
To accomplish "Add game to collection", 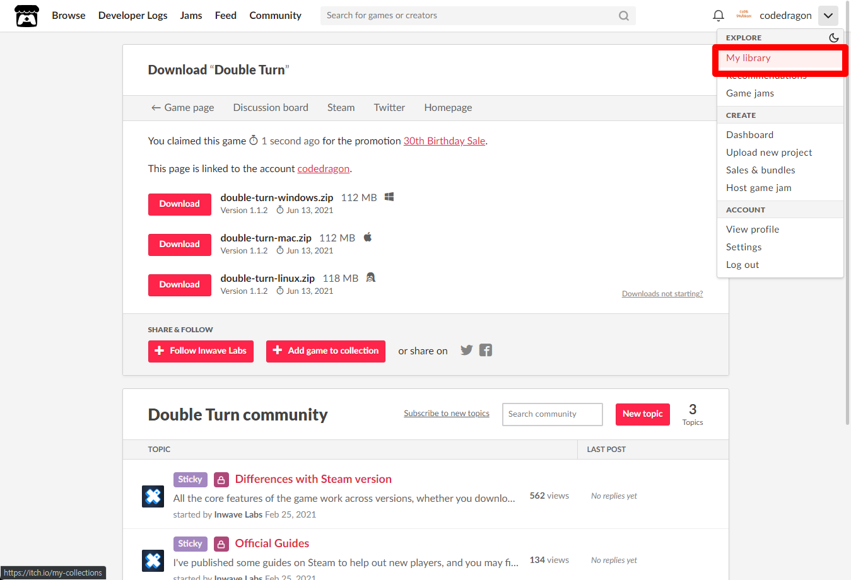I will (x=326, y=351).
